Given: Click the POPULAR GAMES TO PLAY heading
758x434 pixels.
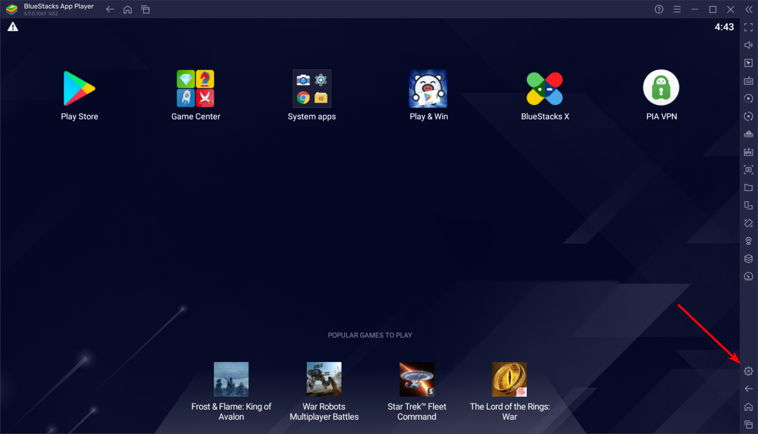Looking at the screenshot, I should point(370,335).
